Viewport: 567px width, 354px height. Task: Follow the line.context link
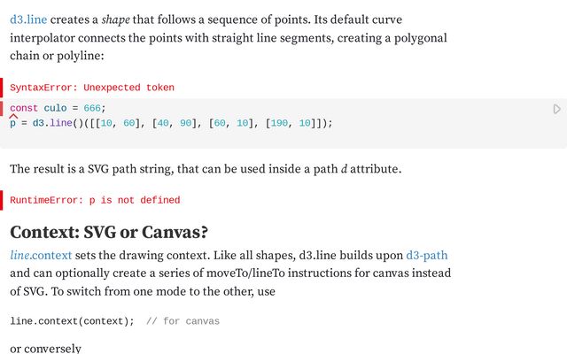(x=41, y=256)
